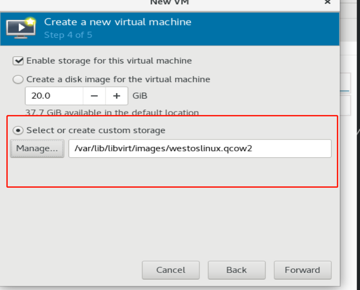
Task: Click the New VM title bar
Action: 169,3
